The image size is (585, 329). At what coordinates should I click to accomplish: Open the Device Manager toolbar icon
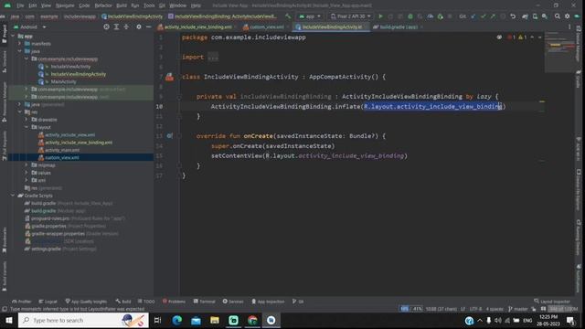pos(535,16)
